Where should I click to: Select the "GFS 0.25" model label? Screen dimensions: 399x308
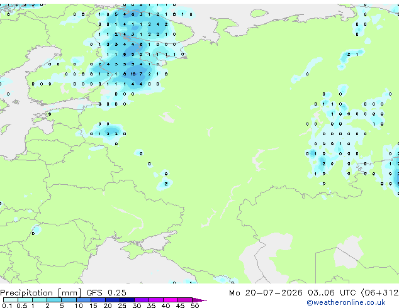pyautogui.click(x=106, y=293)
